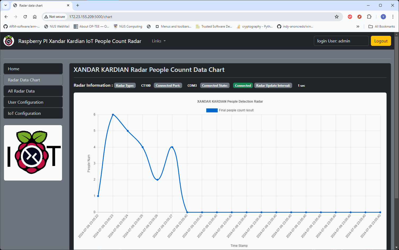The width and height of the screenshot is (399, 250).
Task: Click the IoT Raspberry logo image
Action: [x=33, y=153]
